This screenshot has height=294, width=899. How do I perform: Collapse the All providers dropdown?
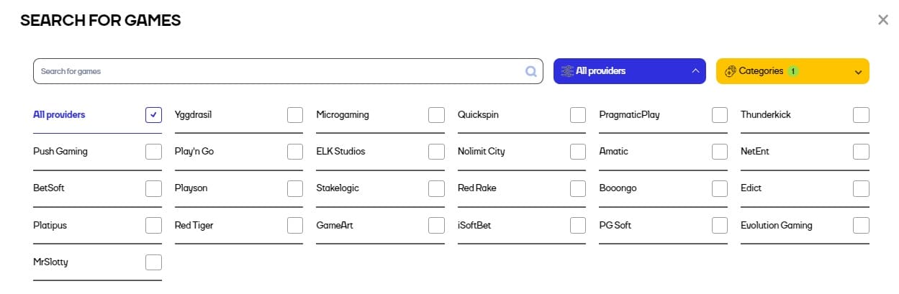(630, 71)
